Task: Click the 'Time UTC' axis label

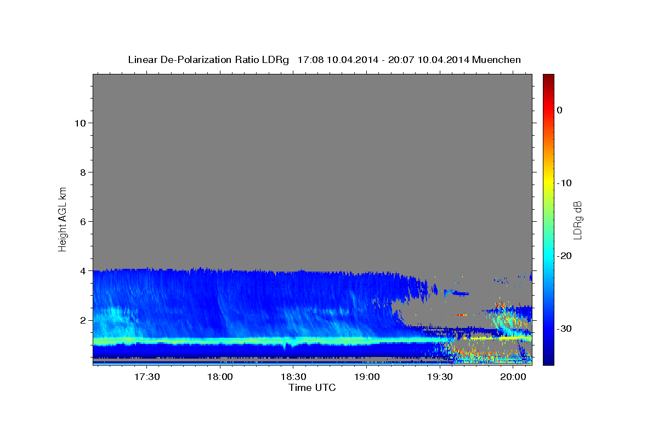Action: pyautogui.click(x=312, y=388)
